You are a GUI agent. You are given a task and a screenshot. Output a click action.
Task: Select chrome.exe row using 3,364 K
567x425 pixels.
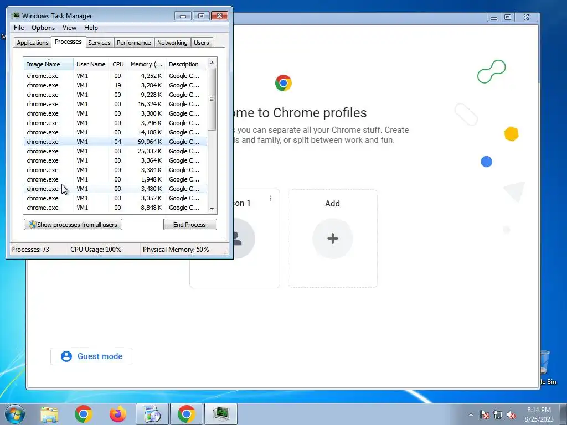coord(115,160)
